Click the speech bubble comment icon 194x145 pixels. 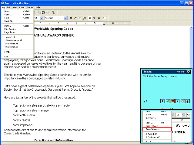tap(183, 101)
